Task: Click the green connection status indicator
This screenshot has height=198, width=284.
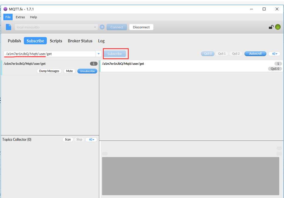Action: click(278, 27)
